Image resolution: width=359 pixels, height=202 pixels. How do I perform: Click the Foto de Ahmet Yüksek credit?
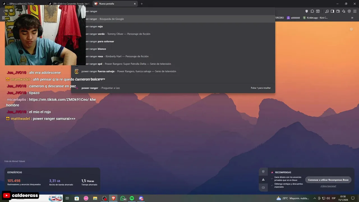[x=15, y=161]
